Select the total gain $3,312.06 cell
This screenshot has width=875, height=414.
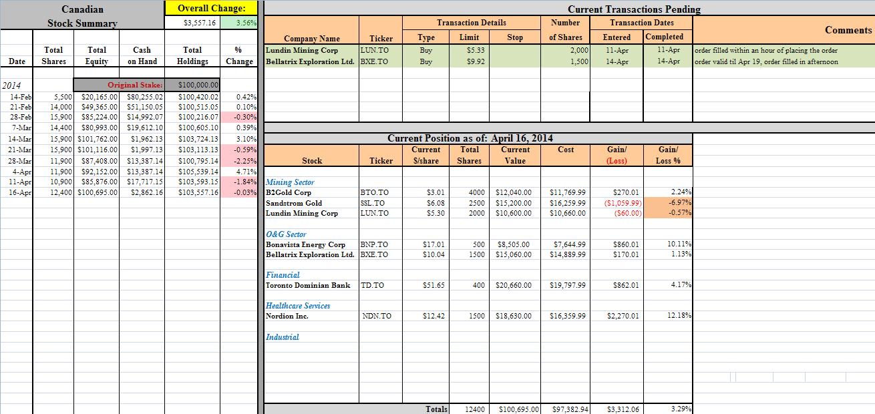click(617, 409)
